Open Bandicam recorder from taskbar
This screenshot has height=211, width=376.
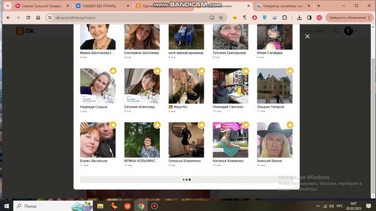pyautogui.click(x=155, y=206)
